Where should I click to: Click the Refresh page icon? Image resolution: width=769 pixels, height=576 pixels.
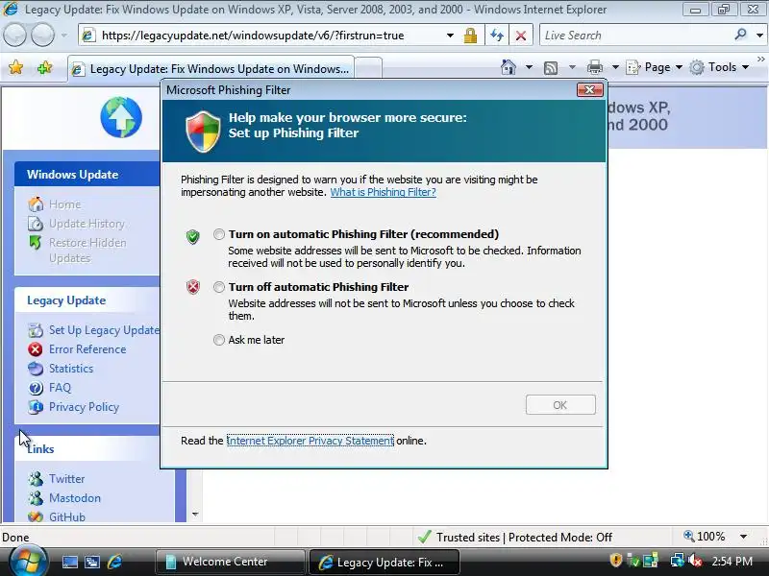[497, 36]
